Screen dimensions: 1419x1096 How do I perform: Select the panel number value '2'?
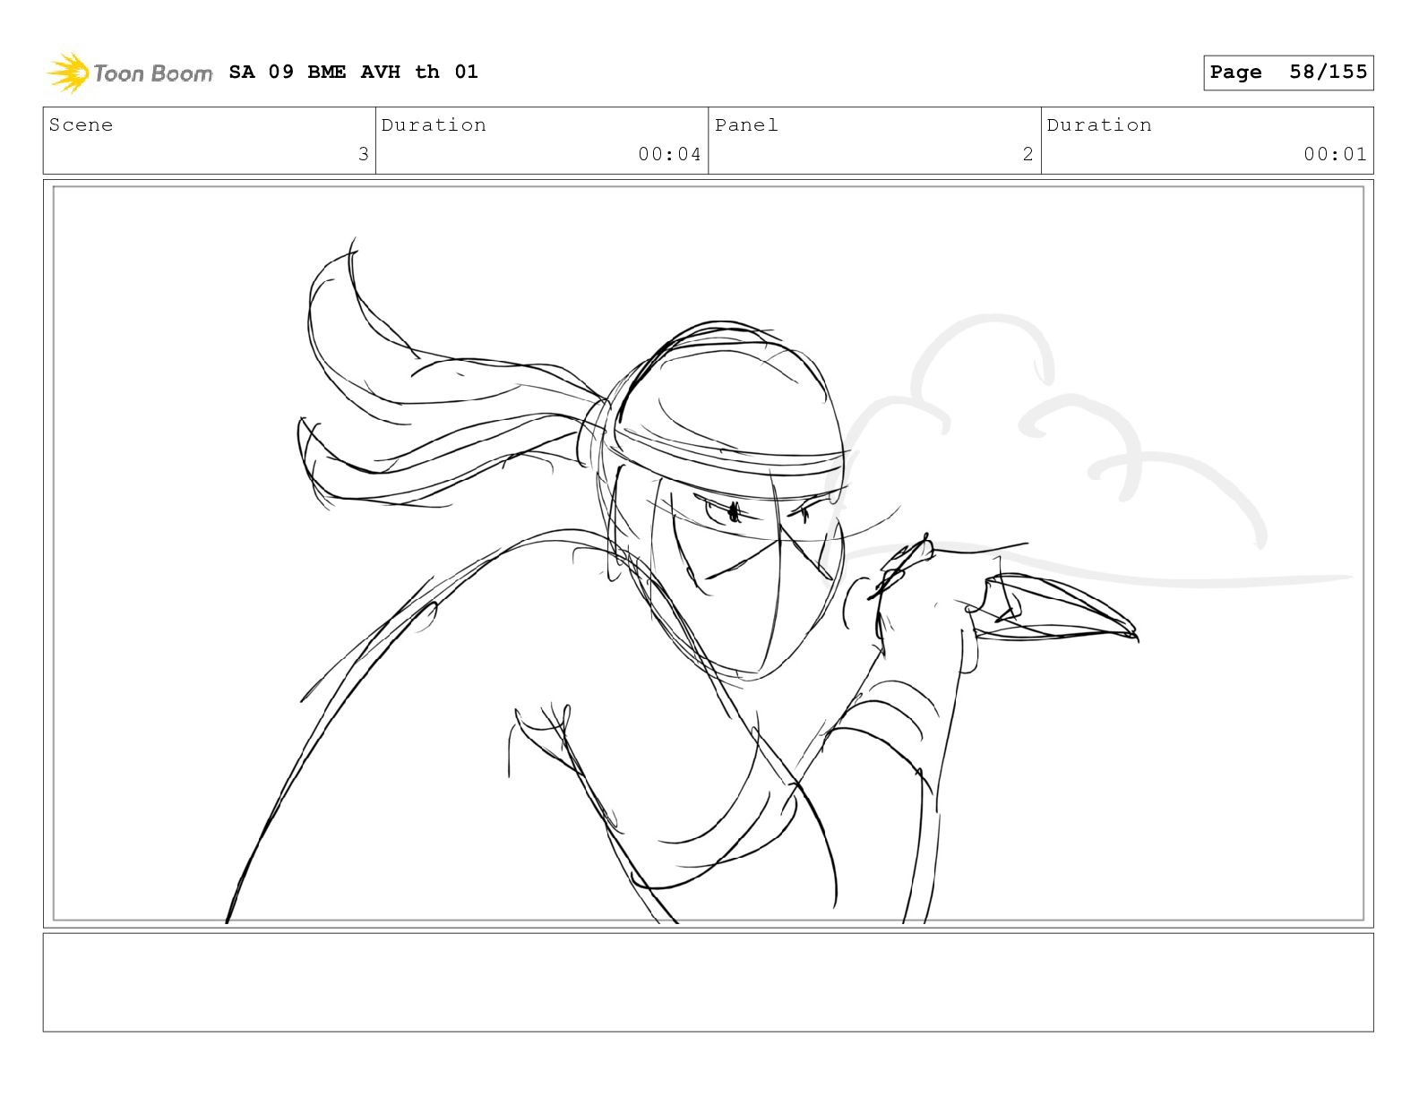click(x=1028, y=154)
